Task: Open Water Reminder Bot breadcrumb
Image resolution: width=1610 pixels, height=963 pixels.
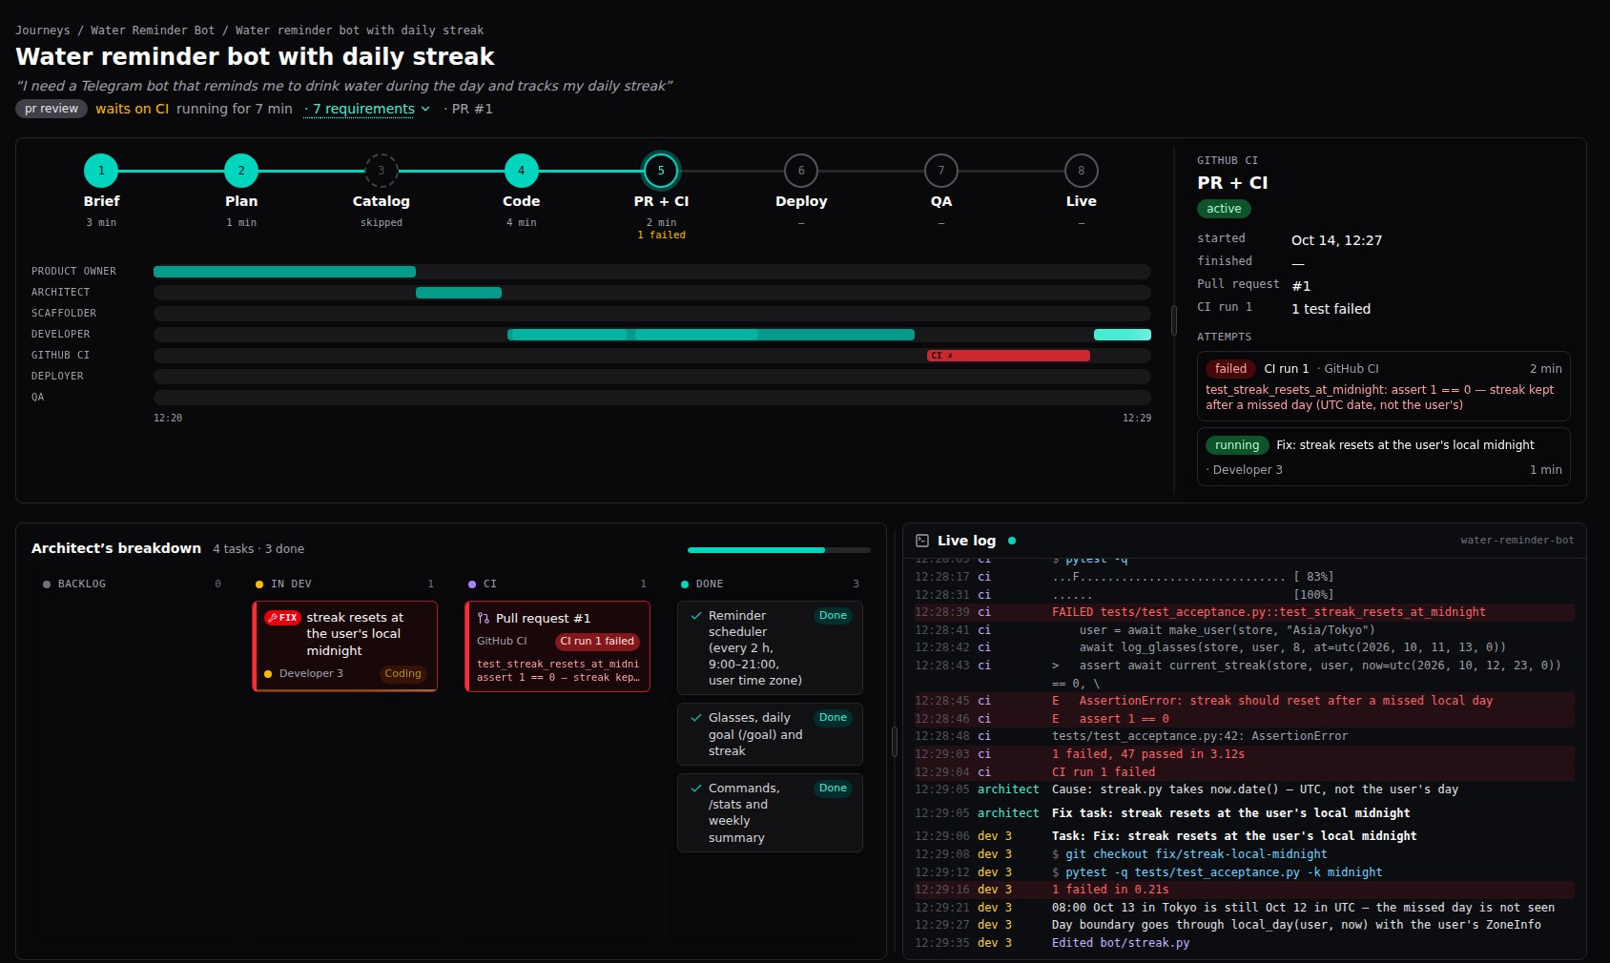Action: pos(153,31)
